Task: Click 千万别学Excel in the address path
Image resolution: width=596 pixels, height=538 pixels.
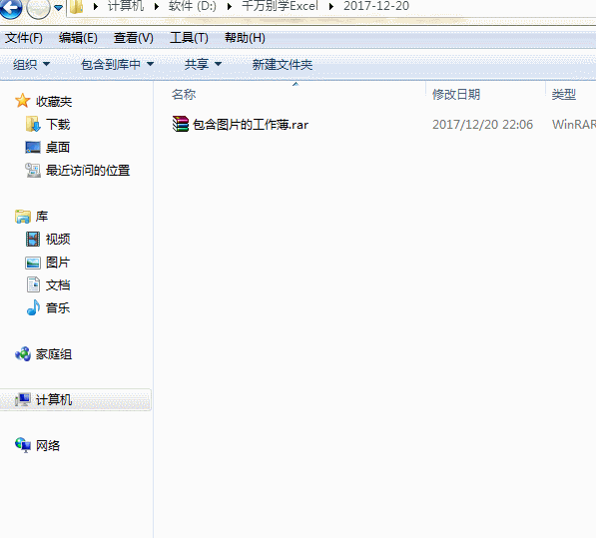Action: [280, 6]
